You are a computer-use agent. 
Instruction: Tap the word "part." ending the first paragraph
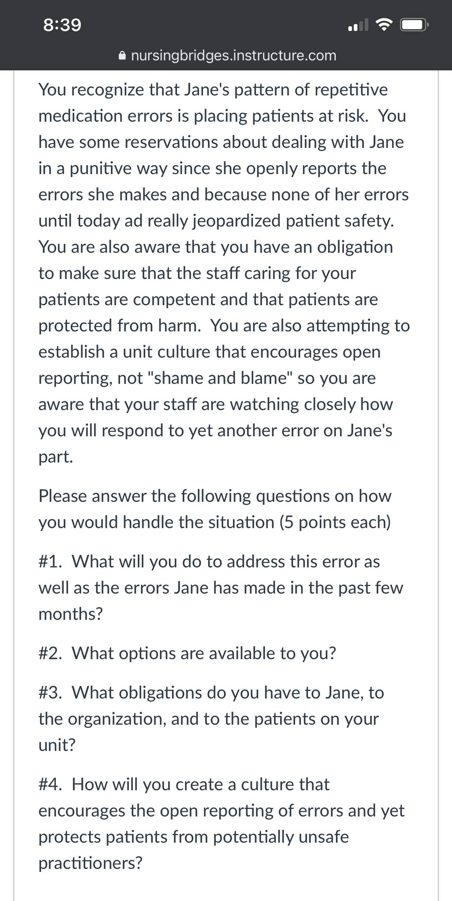click(x=56, y=457)
